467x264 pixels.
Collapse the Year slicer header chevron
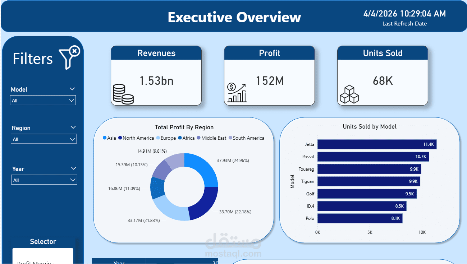[x=74, y=168]
